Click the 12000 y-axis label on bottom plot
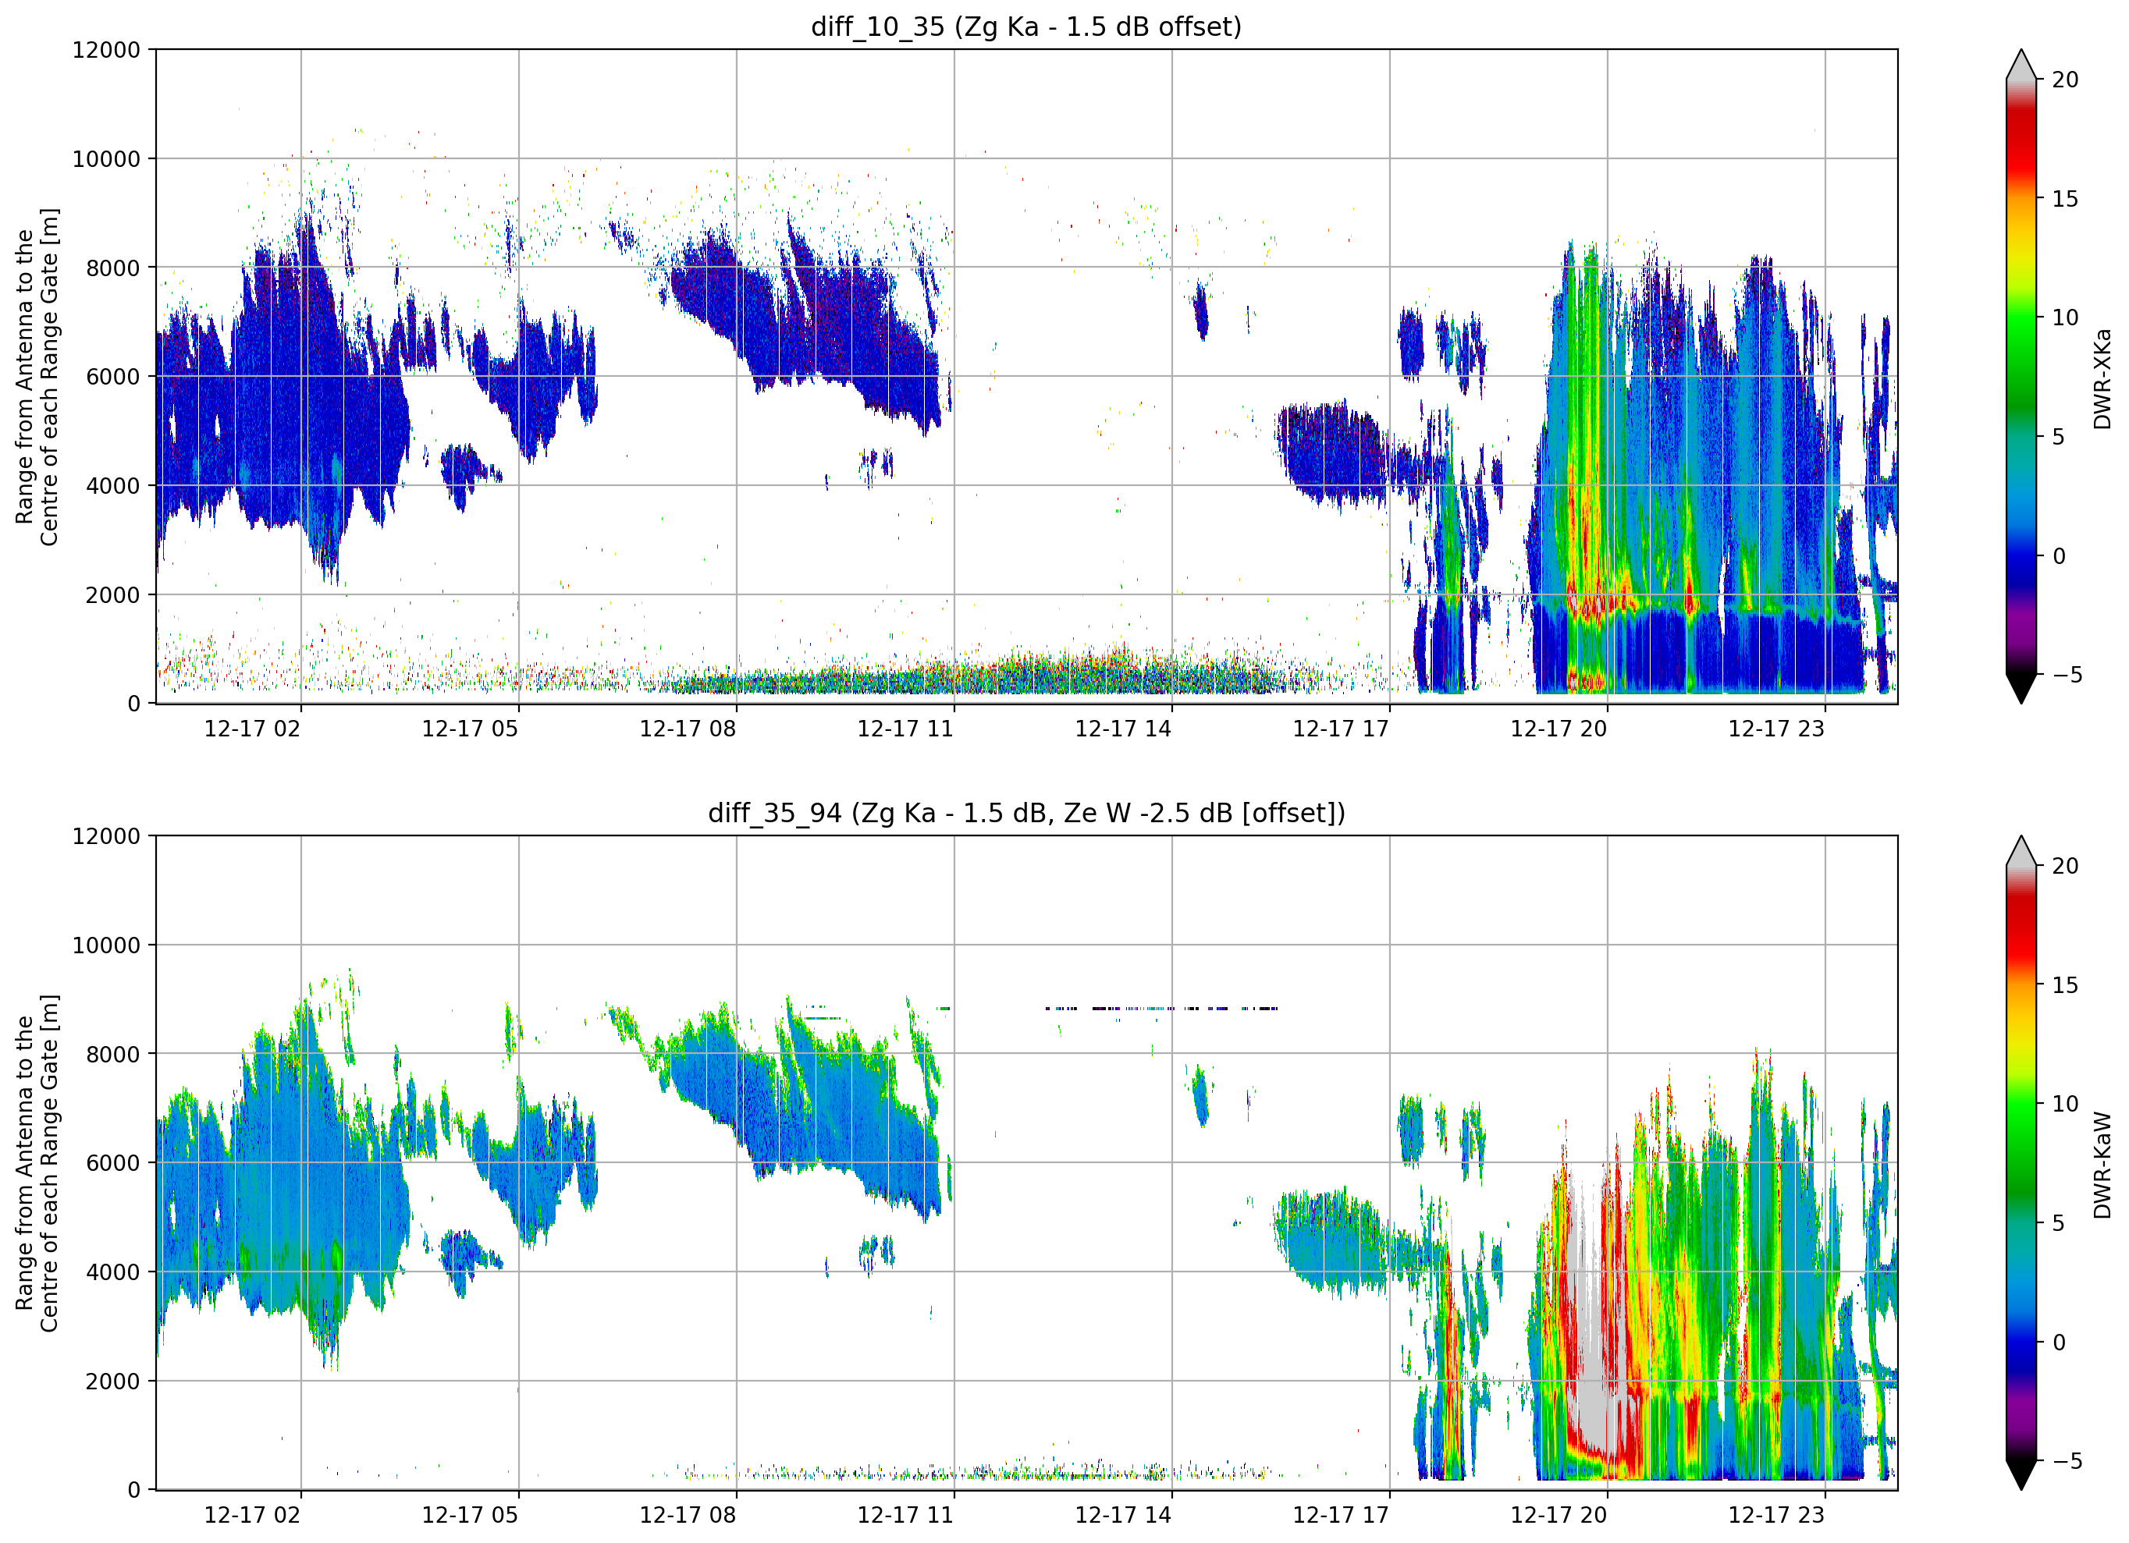Image resolution: width=2129 pixels, height=1543 pixels. [106, 836]
